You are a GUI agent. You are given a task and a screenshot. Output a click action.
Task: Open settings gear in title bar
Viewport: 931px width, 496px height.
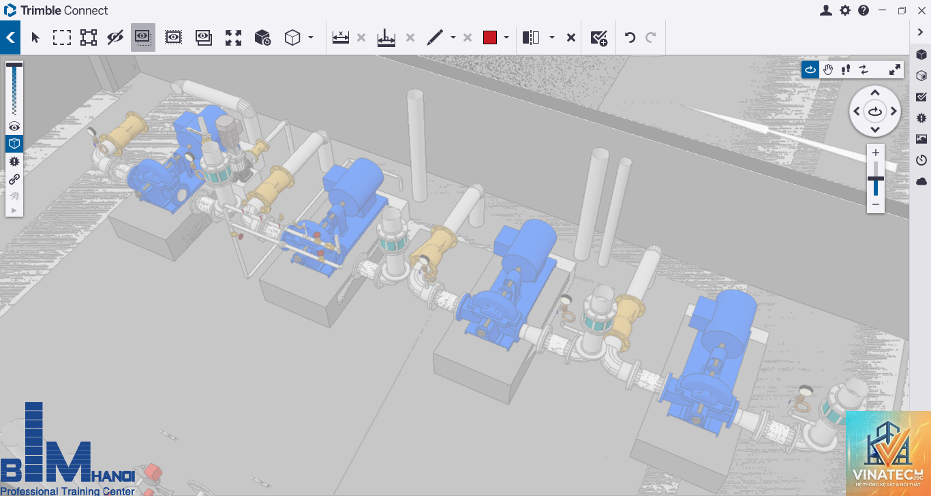pyautogui.click(x=845, y=10)
